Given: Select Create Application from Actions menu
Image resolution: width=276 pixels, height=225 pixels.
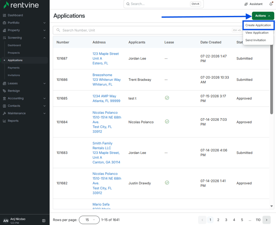Looking at the screenshot, I should point(258,25).
